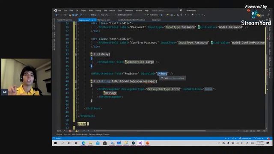Switch to the LocalAuthenticationStateProvider.cs tab

(131, 20)
